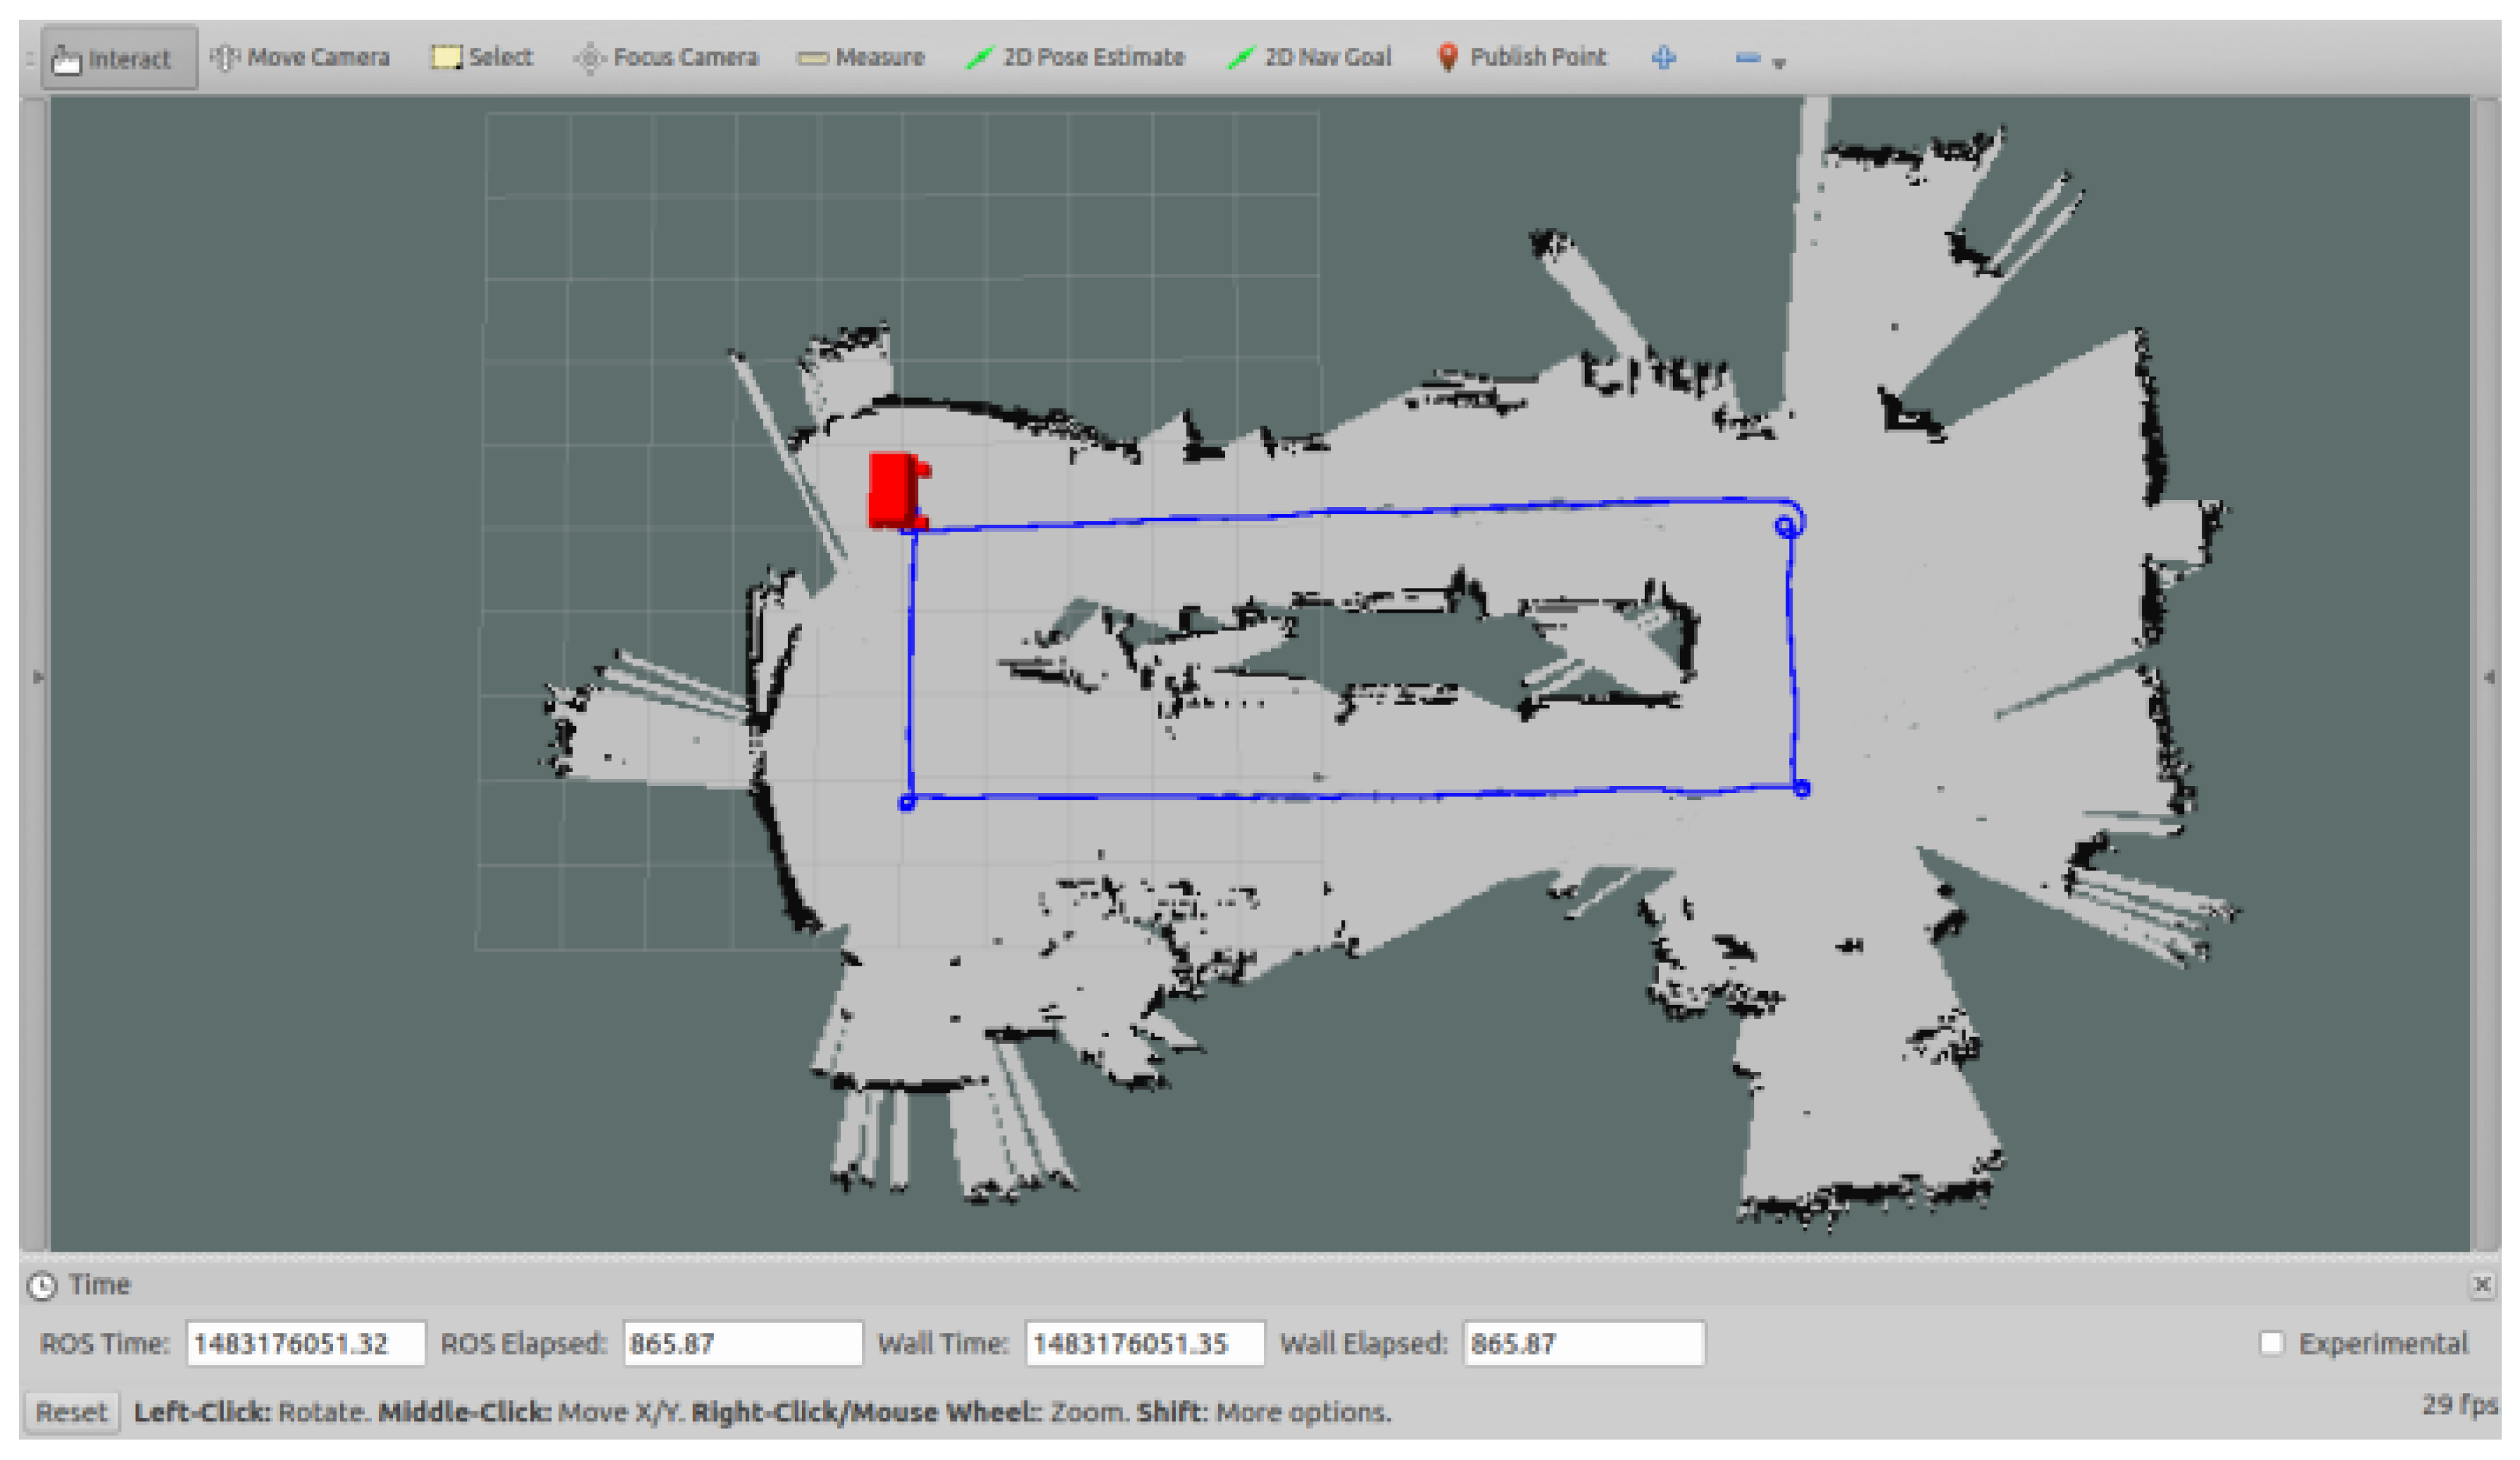Expand the right side panel arrow
2520x1460 pixels.
click(x=2489, y=677)
